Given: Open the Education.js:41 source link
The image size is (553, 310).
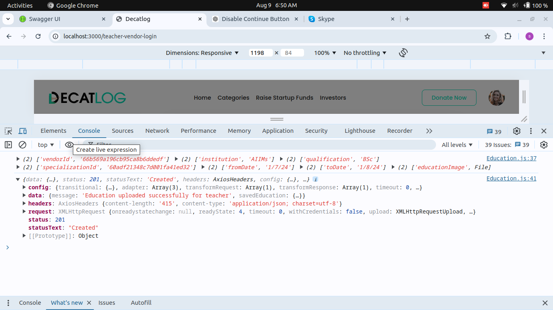Looking at the screenshot, I should (511, 178).
